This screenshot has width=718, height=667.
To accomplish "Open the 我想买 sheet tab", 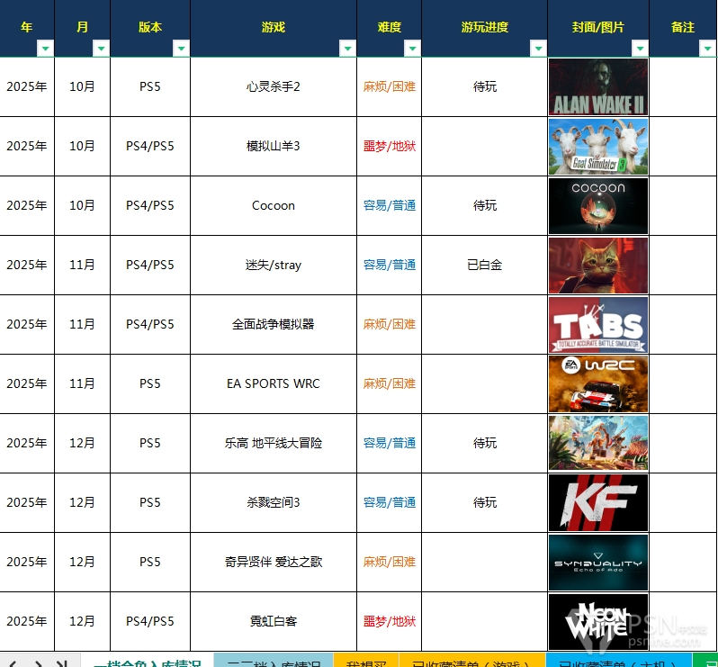I will point(365,661).
